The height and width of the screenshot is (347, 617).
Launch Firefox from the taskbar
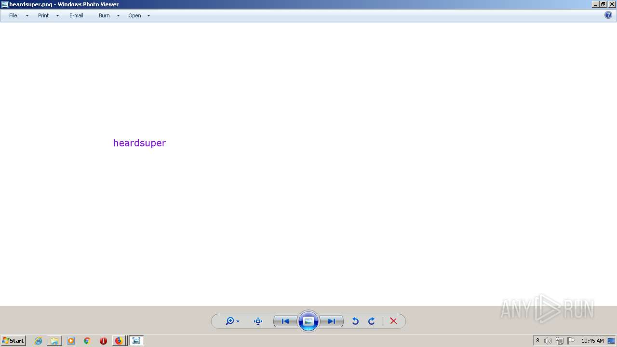[x=119, y=341]
